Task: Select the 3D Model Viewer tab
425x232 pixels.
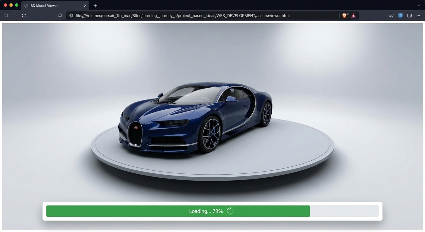Action: coord(51,6)
